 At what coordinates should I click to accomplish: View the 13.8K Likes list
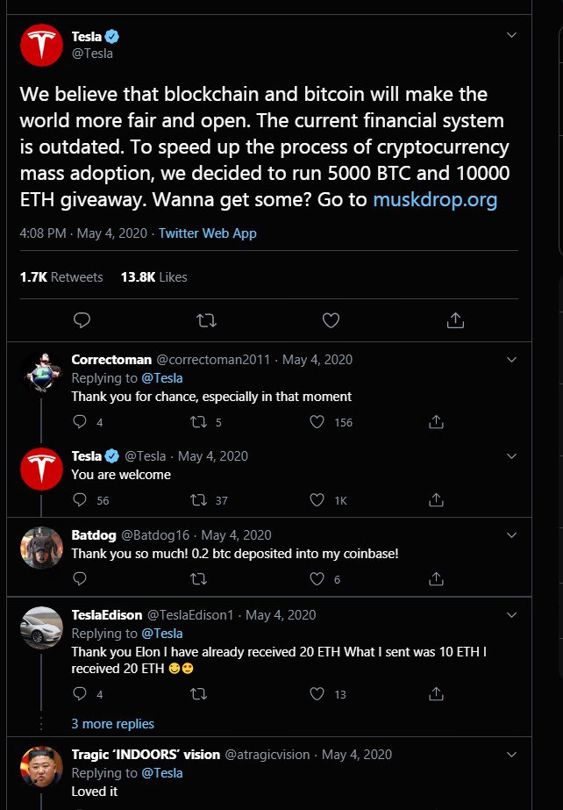click(x=153, y=276)
